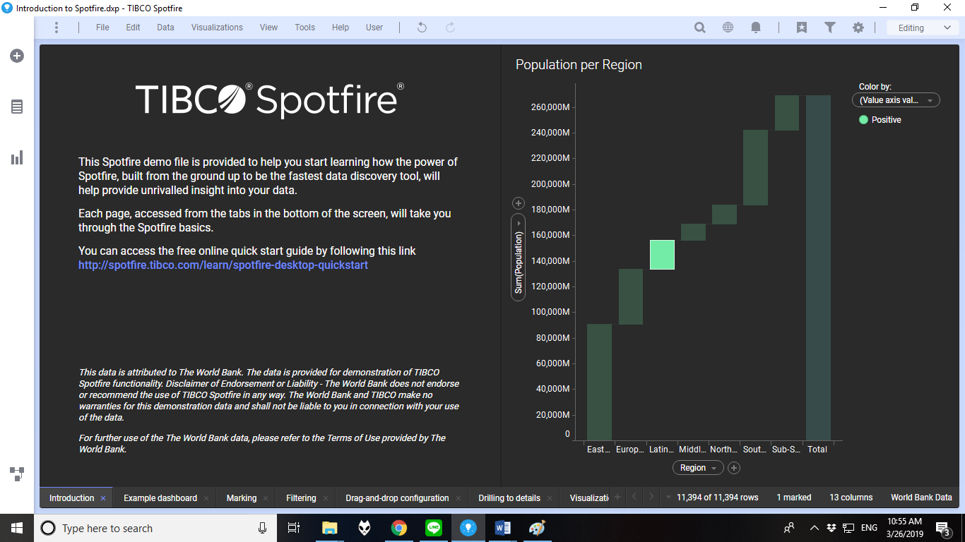Image resolution: width=965 pixels, height=542 pixels.
Task: Click the Population per Region title
Action: (x=579, y=65)
